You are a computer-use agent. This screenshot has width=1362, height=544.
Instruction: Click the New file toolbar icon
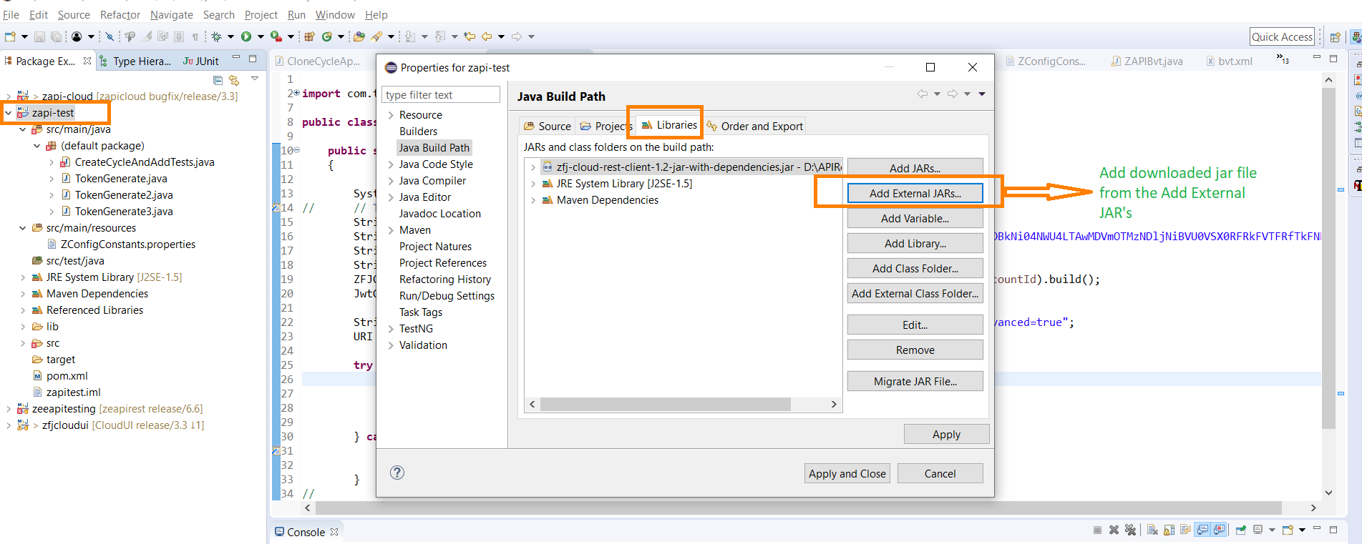[x=10, y=36]
